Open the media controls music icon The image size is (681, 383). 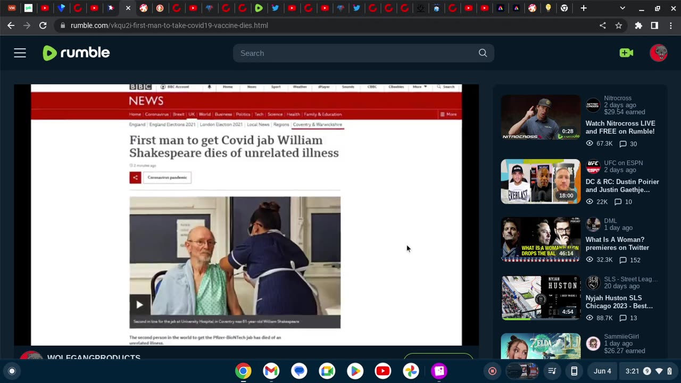click(x=552, y=371)
